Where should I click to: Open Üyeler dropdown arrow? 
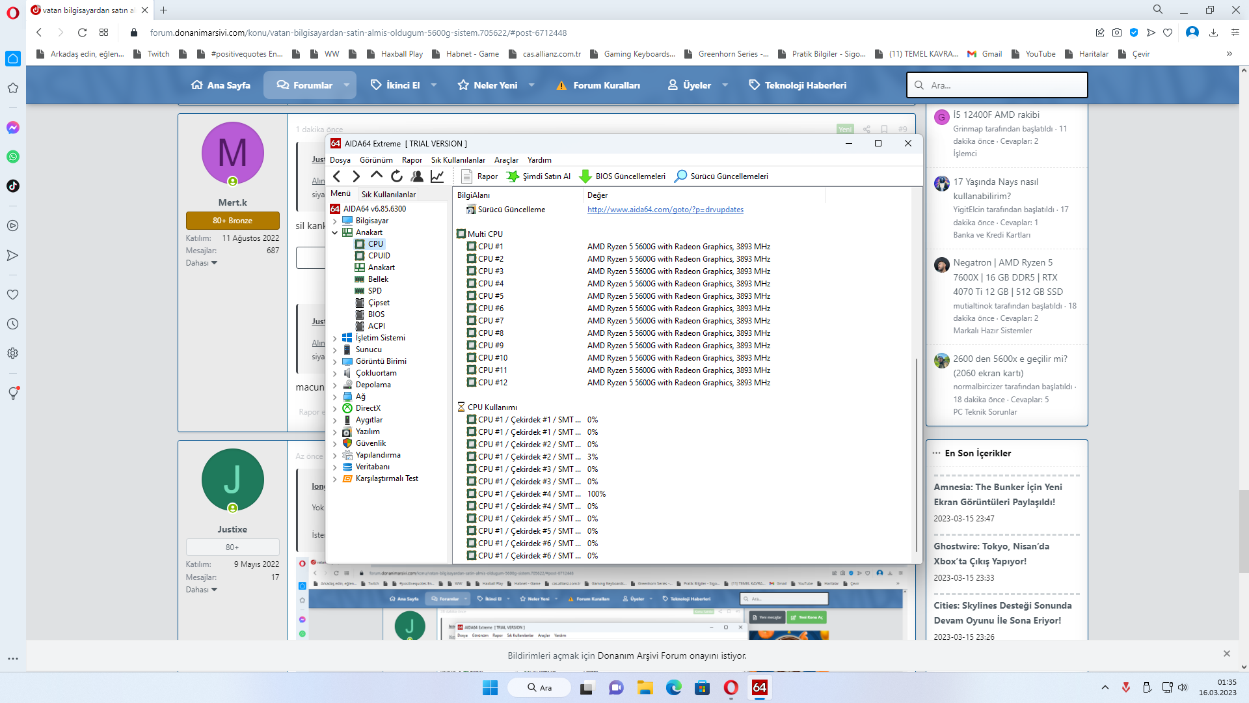point(725,85)
